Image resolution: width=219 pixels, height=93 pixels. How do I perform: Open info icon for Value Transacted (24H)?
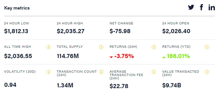[207, 72]
